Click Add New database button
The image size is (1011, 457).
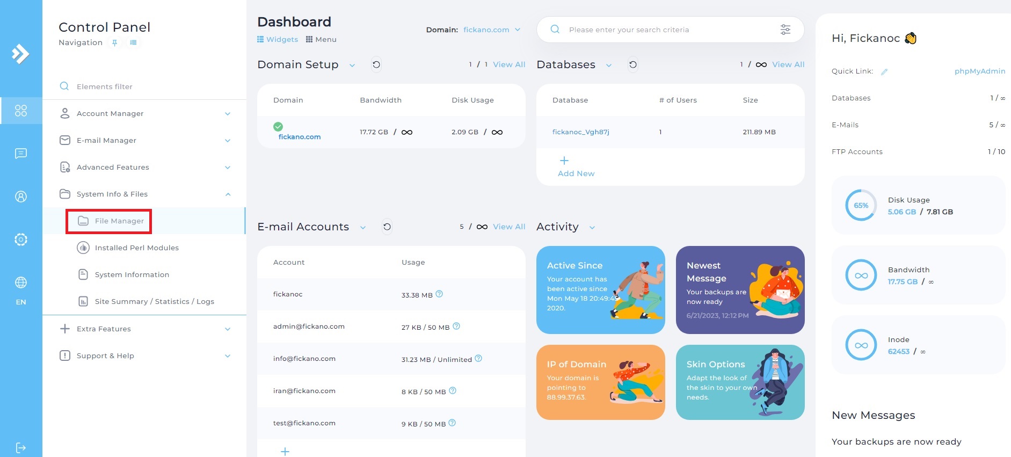click(576, 166)
